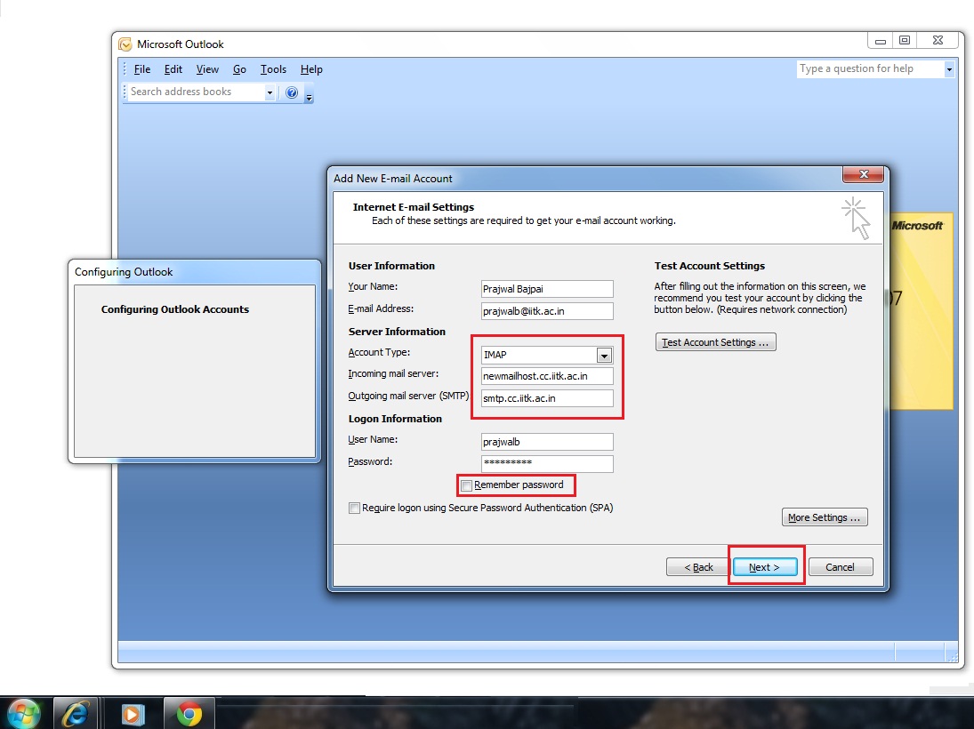Click the User Name field
Image resolution: width=974 pixels, height=729 pixels.
coord(547,442)
